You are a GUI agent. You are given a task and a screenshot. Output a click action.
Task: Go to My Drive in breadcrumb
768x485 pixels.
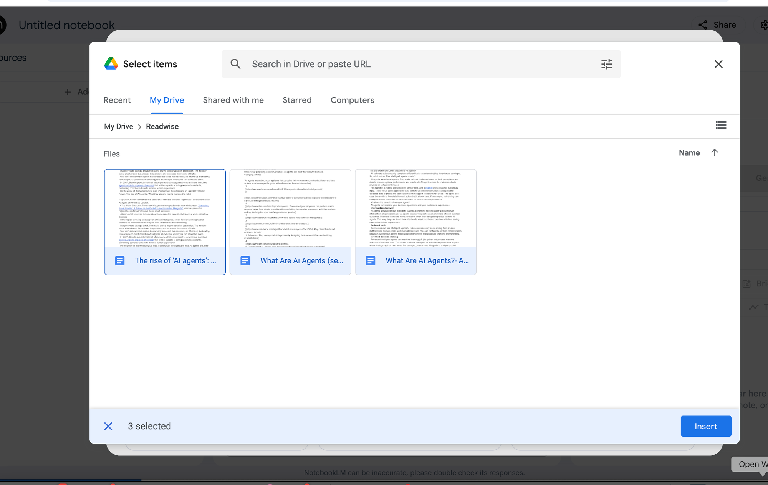click(x=118, y=127)
